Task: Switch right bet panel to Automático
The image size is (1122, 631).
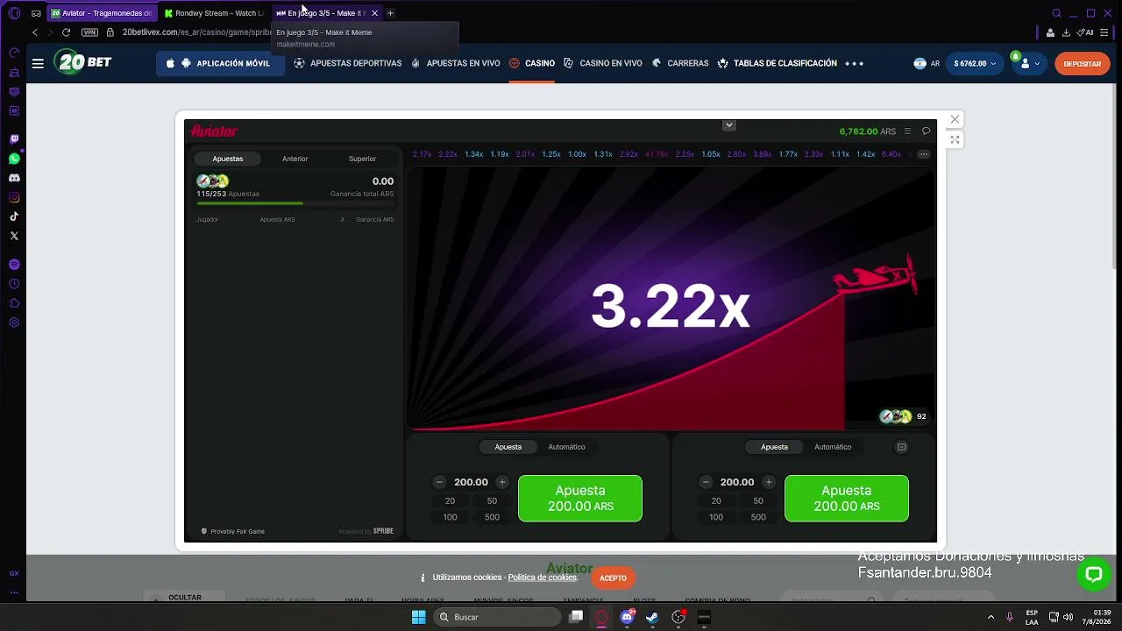Action: [833, 447]
